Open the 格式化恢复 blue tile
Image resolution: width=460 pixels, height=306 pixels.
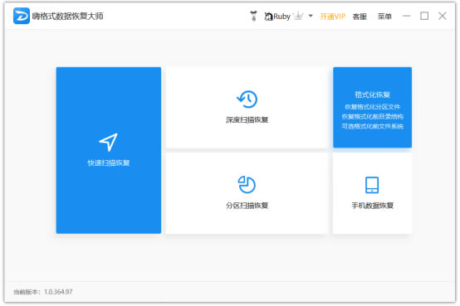tap(372, 107)
